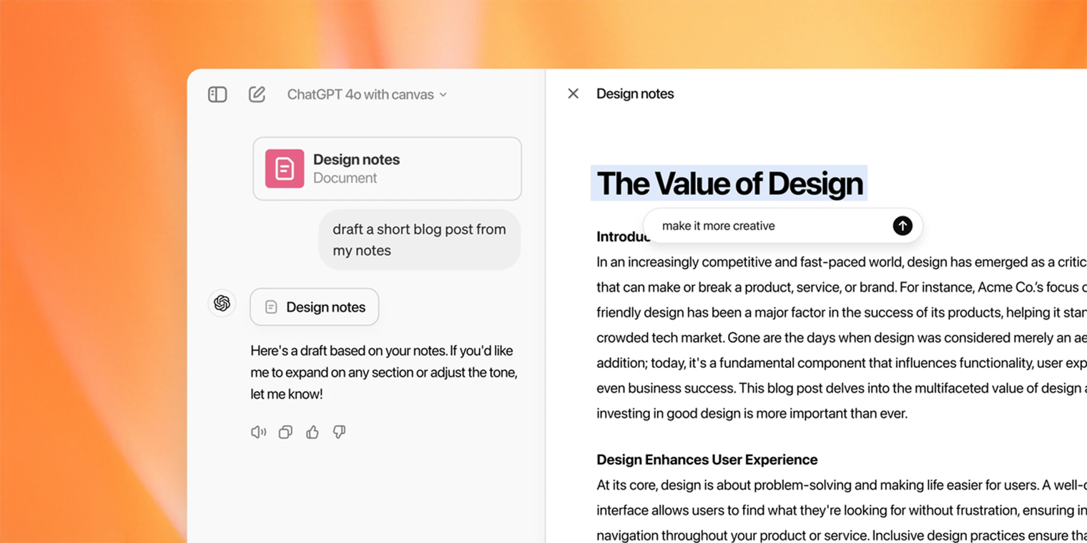Click into the 'make it more creative' input field
1087x543 pixels.
point(772,226)
